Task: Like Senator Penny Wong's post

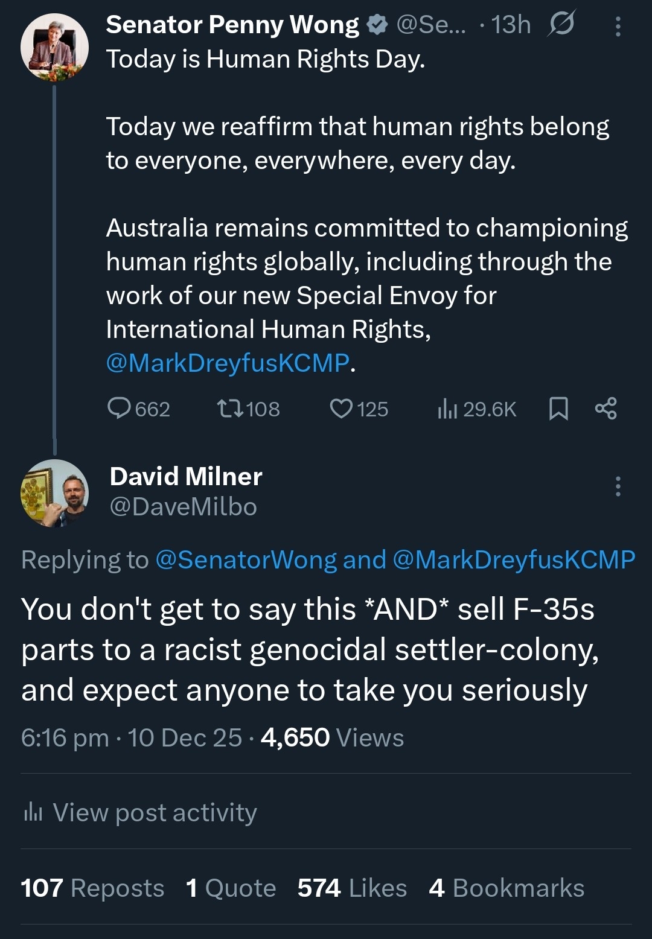Action: [x=341, y=409]
